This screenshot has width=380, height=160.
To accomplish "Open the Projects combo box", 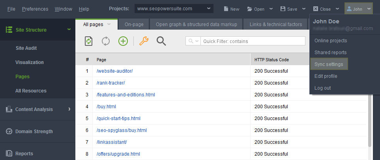I will click(x=174, y=9).
